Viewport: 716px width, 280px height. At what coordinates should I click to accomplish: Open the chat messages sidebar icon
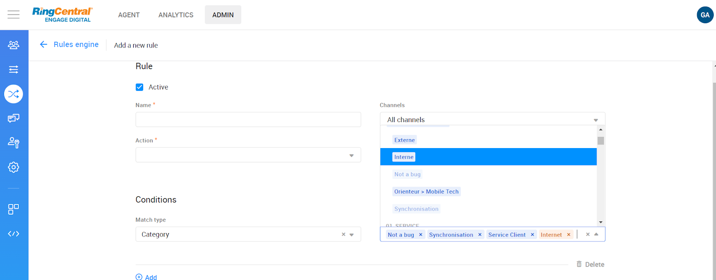(13, 118)
